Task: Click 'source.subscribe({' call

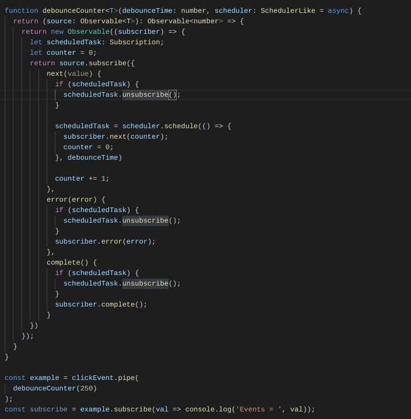Action: coord(97,63)
